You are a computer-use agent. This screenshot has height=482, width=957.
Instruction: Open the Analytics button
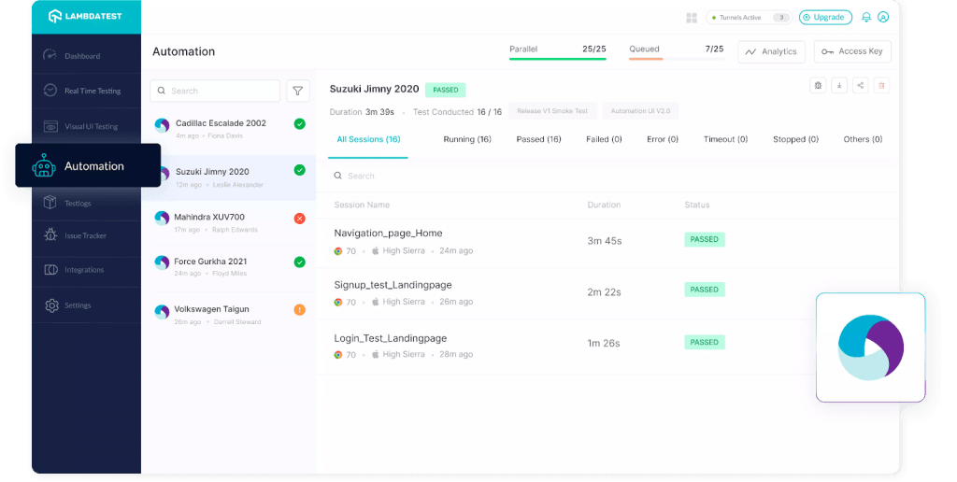coord(771,52)
